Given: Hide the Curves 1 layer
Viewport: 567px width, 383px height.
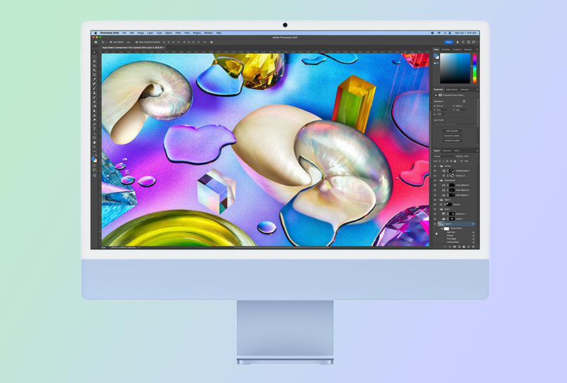Looking at the screenshot, I should (x=435, y=205).
